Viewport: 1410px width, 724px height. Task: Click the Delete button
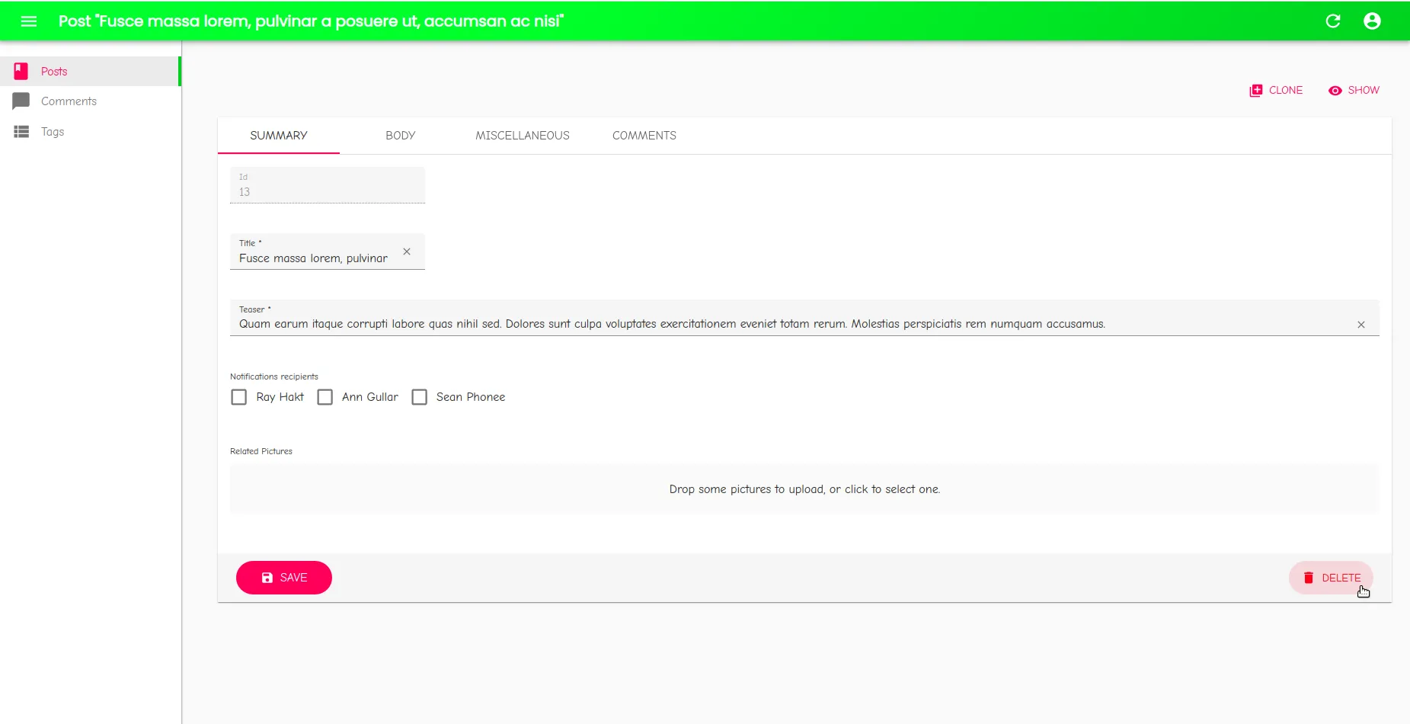(1331, 578)
